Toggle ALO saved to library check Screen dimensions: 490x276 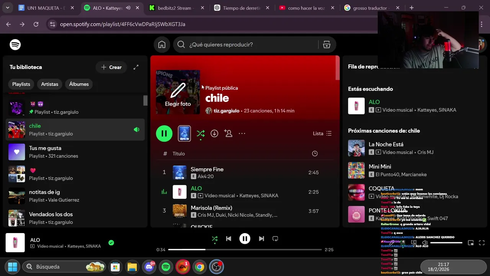coord(111,243)
